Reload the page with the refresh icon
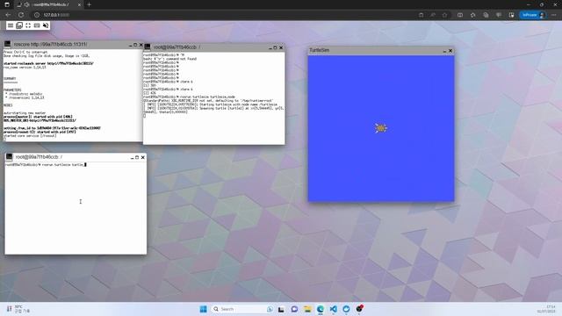This screenshot has width=562, height=316. pyautogui.click(x=21, y=15)
